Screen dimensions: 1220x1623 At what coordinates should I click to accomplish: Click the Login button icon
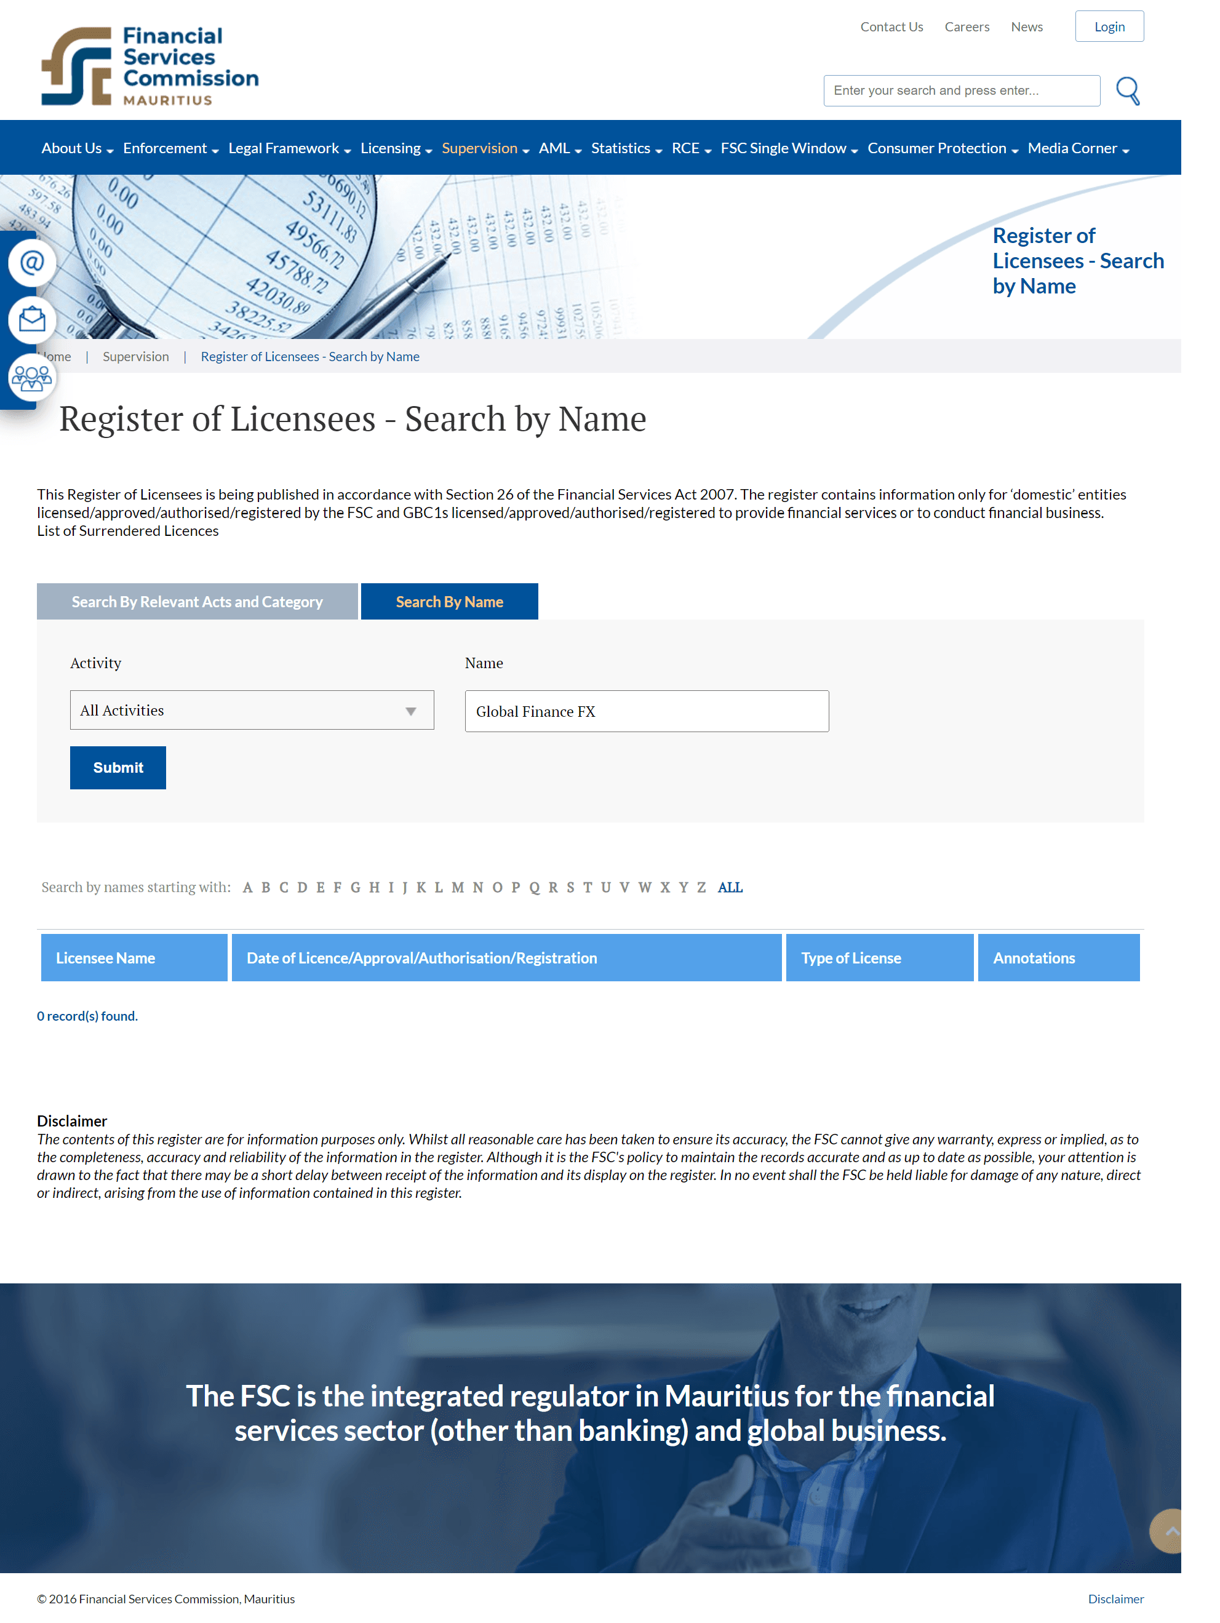tap(1110, 26)
